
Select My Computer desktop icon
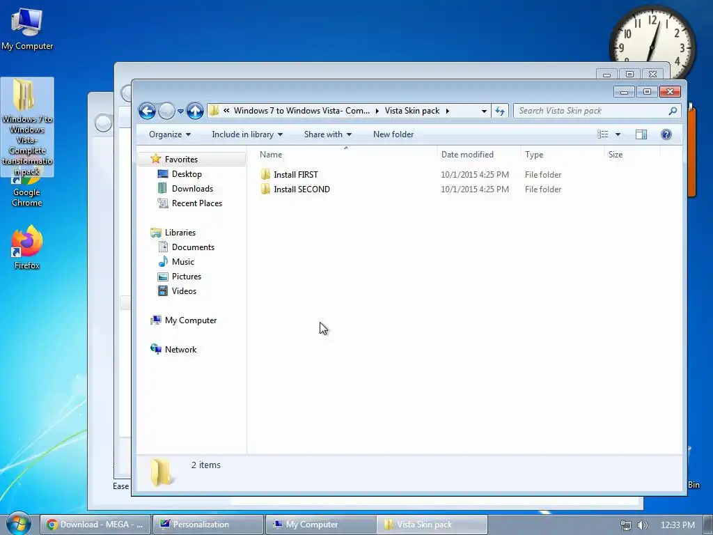coord(27,29)
